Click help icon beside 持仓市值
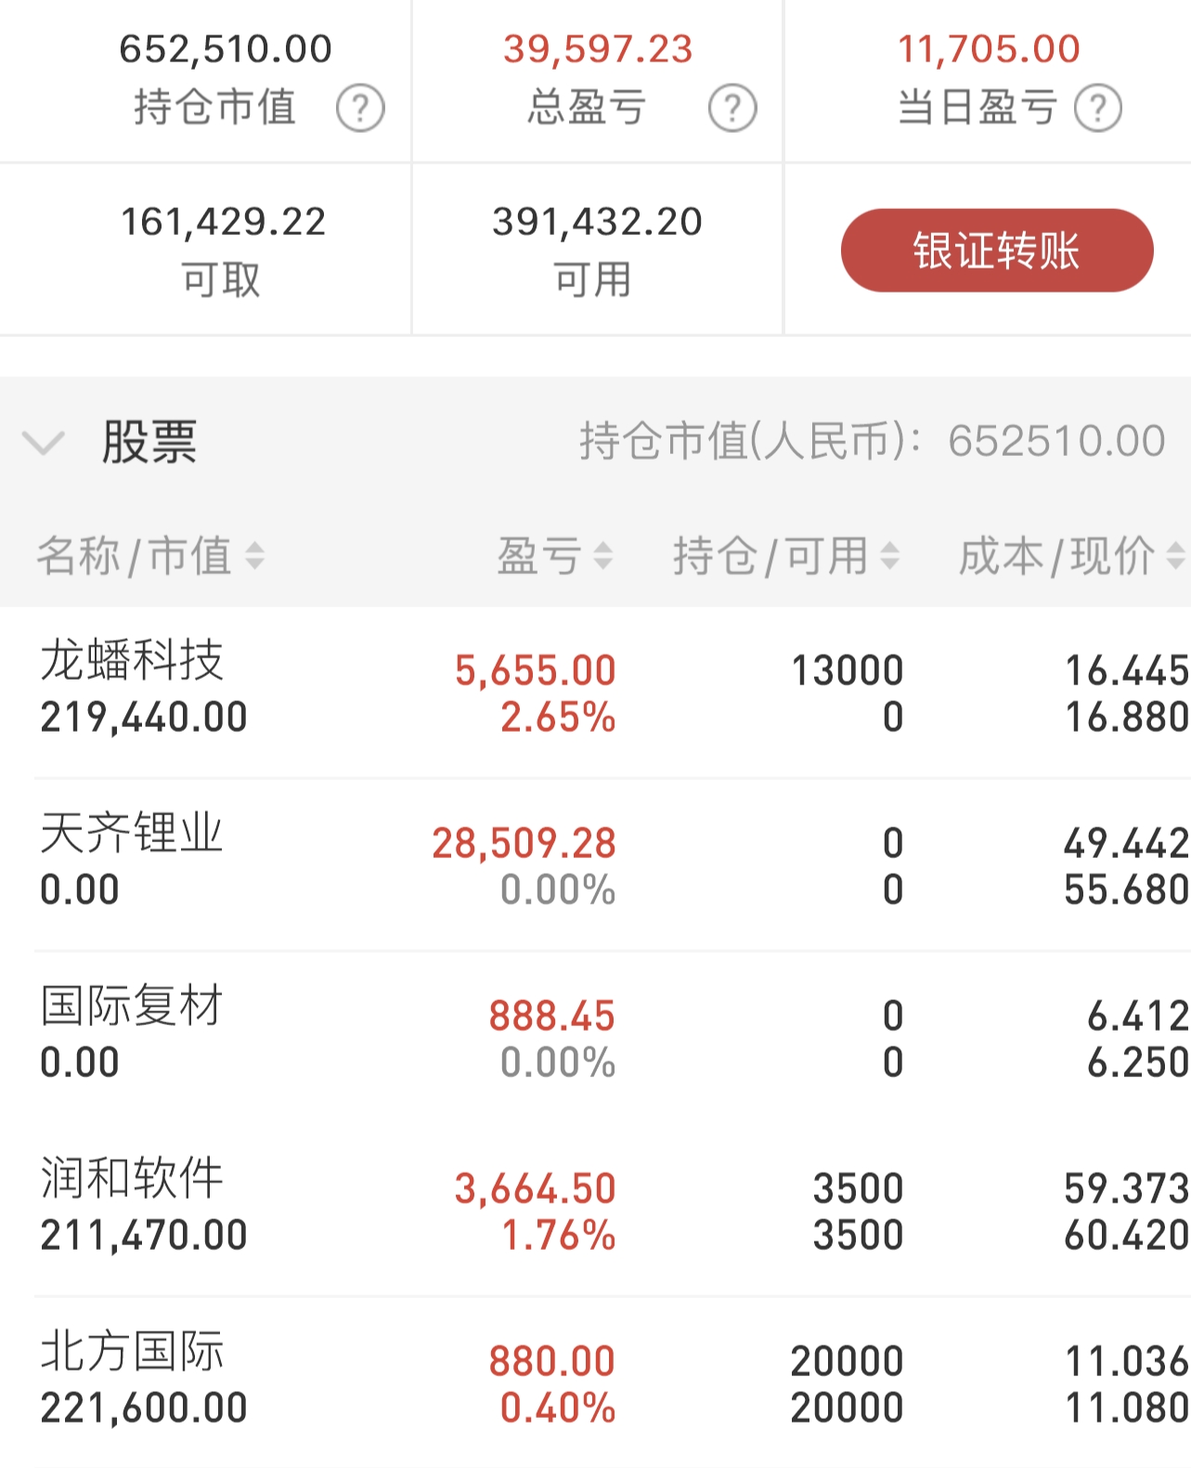Viewport: 1191px width, 1468px height. click(x=360, y=108)
